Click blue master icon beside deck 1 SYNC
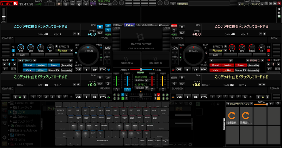 tap(109, 69)
